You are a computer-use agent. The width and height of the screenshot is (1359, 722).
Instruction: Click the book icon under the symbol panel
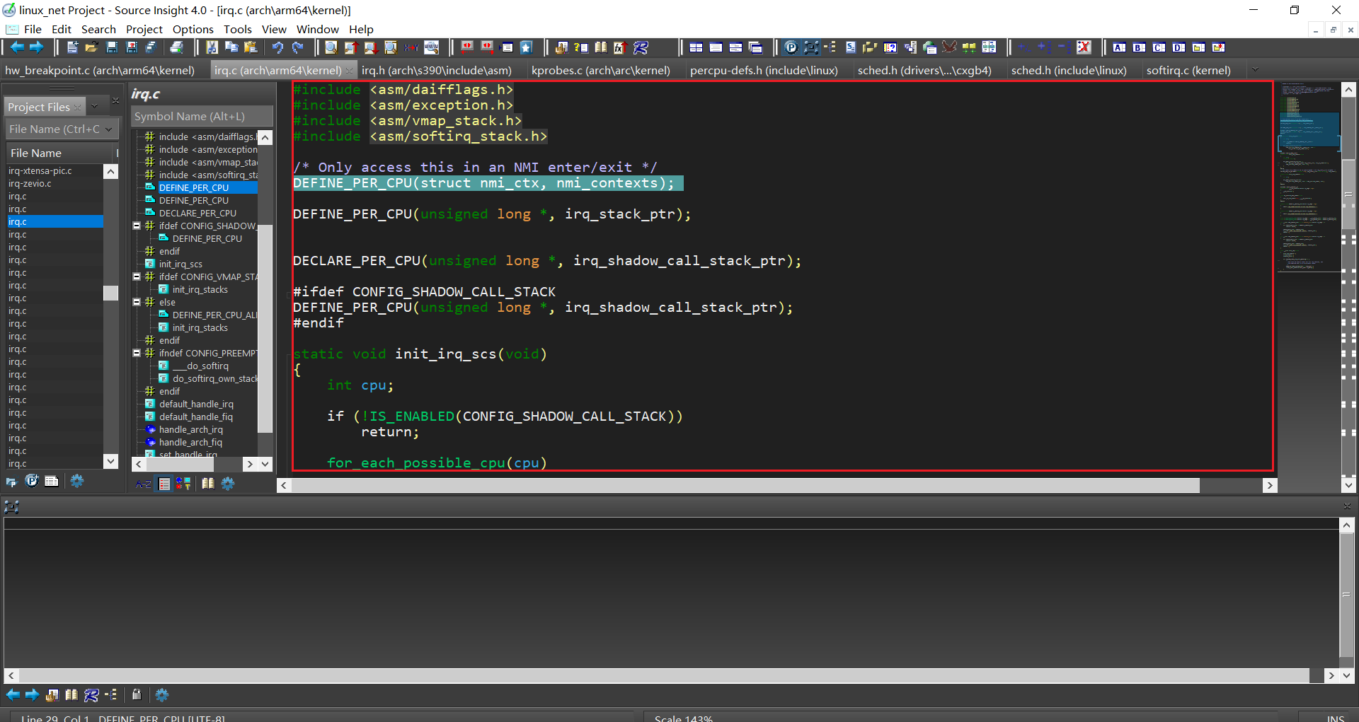pos(208,484)
